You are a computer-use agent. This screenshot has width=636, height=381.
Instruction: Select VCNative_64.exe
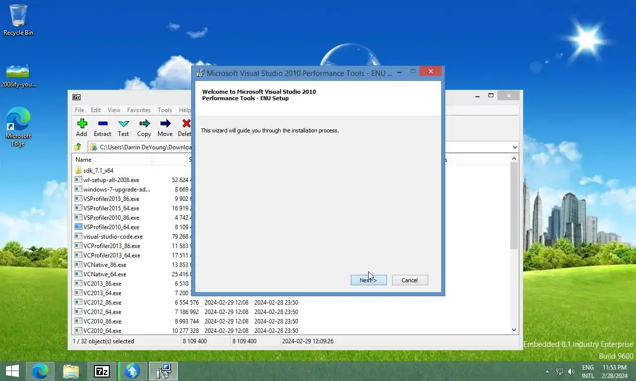click(x=105, y=274)
